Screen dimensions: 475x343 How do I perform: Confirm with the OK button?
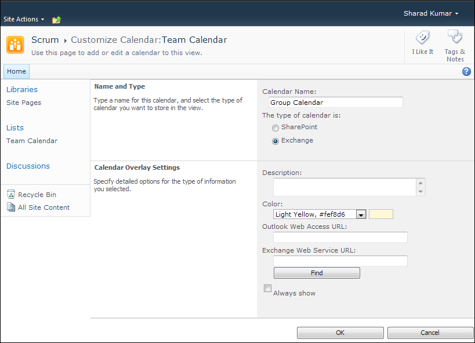click(x=340, y=333)
